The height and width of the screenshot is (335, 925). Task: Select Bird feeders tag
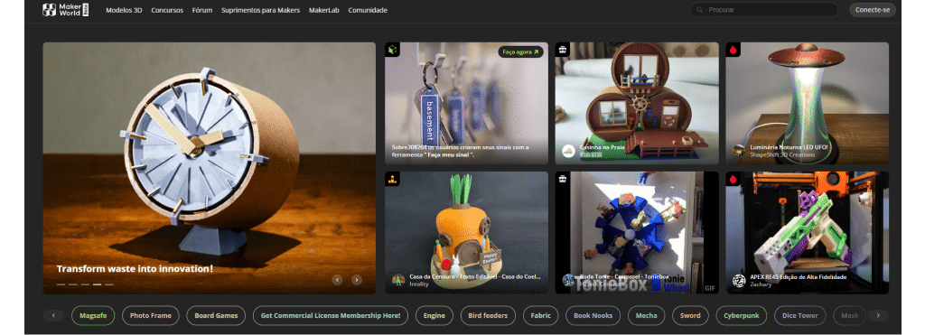tap(488, 315)
